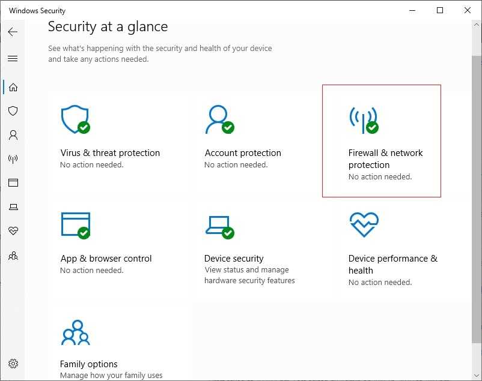
Task: Click the scrollbar down arrow
Action: point(477,375)
